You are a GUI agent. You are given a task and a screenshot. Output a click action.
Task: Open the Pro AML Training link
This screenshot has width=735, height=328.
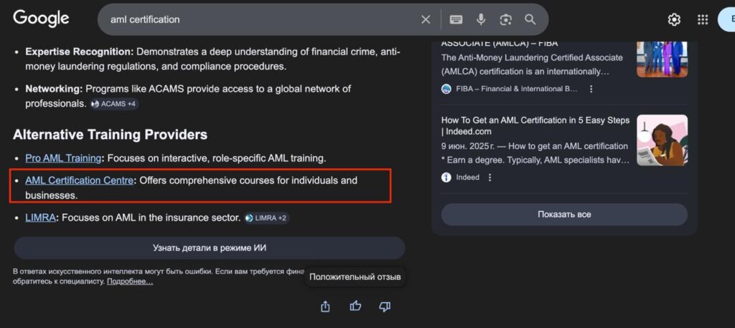[63, 158]
